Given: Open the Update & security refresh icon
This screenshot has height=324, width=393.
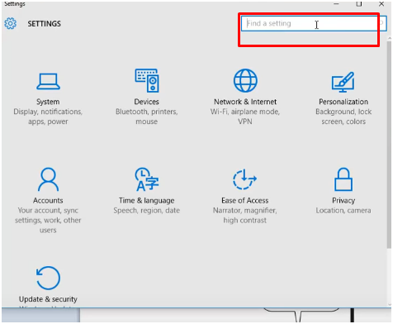Looking at the screenshot, I should point(48,278).
